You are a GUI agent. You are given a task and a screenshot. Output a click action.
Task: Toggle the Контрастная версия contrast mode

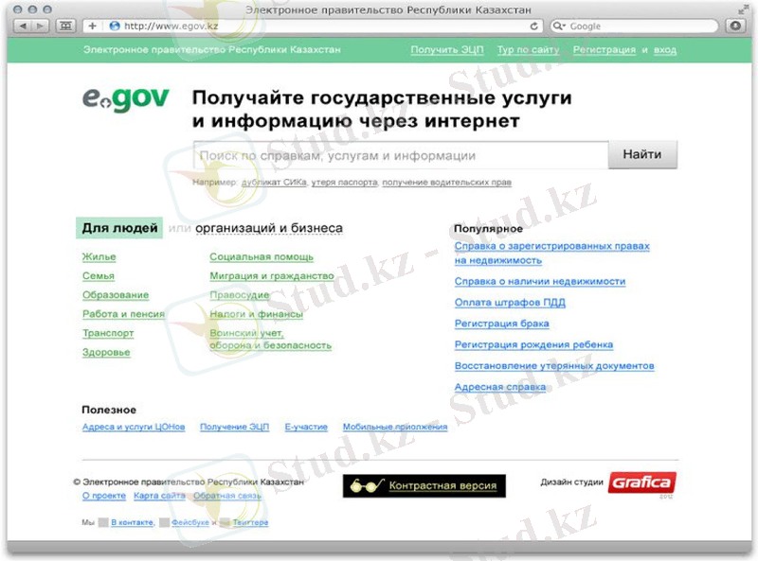pos(424,485)
